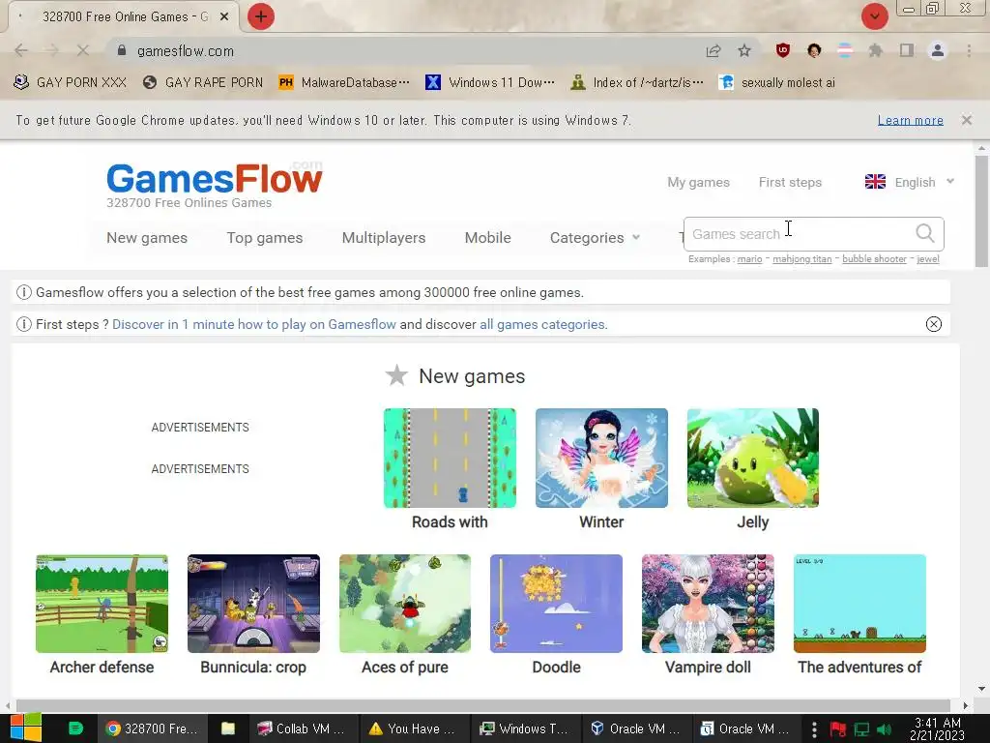Screen dimensions: 990x743
Task: Toggle the Chrome side panel icon
Action: (x=907, y=50)
